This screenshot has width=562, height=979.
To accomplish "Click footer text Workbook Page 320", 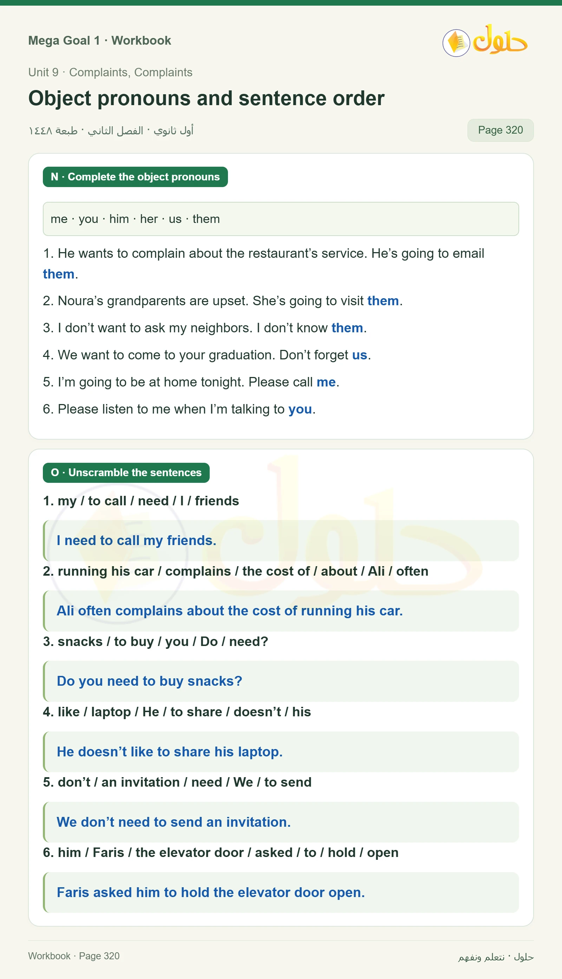I will [x=74, y=956].
